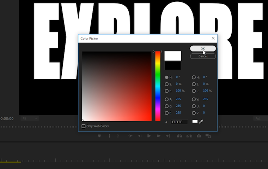Select Y luma radio button
Screen dimensions: 268x169
tap(194, 99)
